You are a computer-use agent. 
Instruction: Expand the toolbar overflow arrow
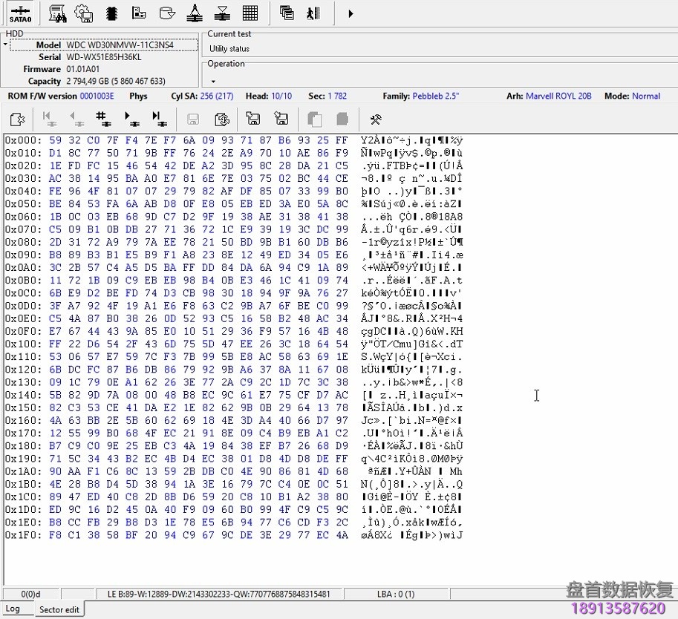[x=349, y=13]
